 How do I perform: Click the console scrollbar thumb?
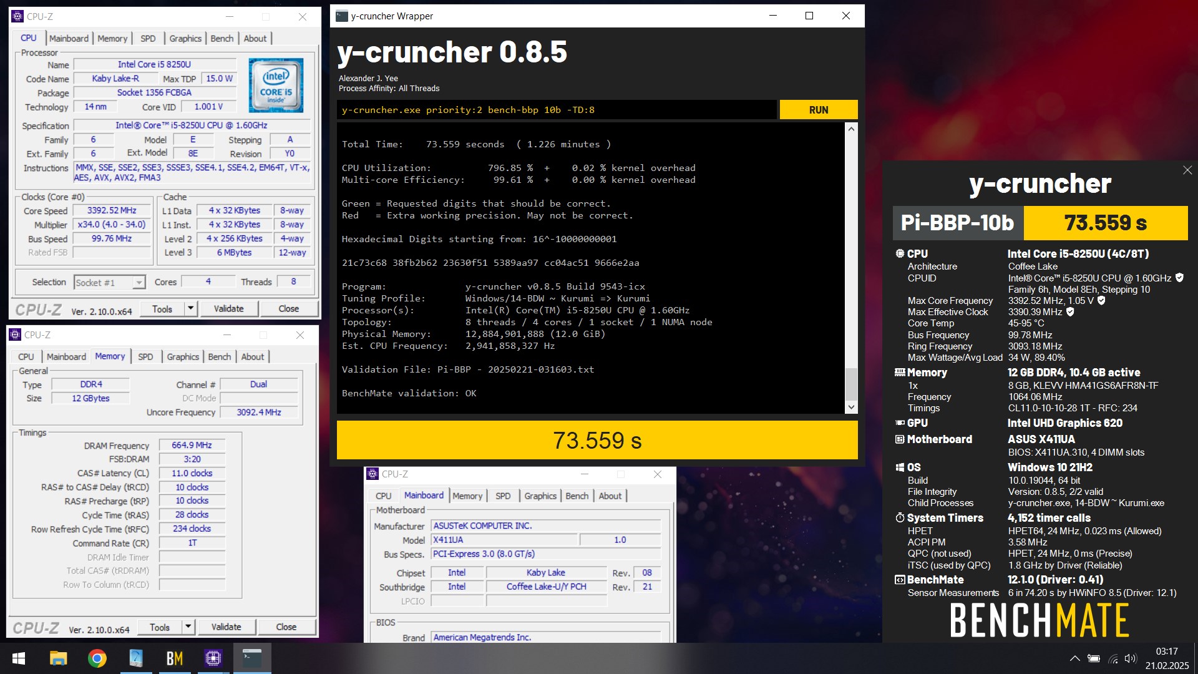851,384
